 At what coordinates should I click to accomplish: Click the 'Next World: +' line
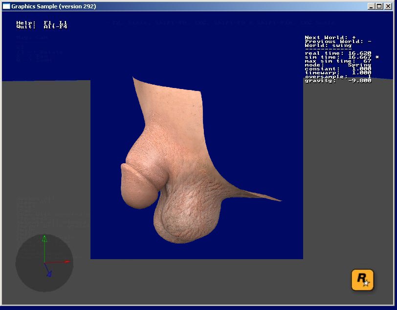click(x=330, y=38)
